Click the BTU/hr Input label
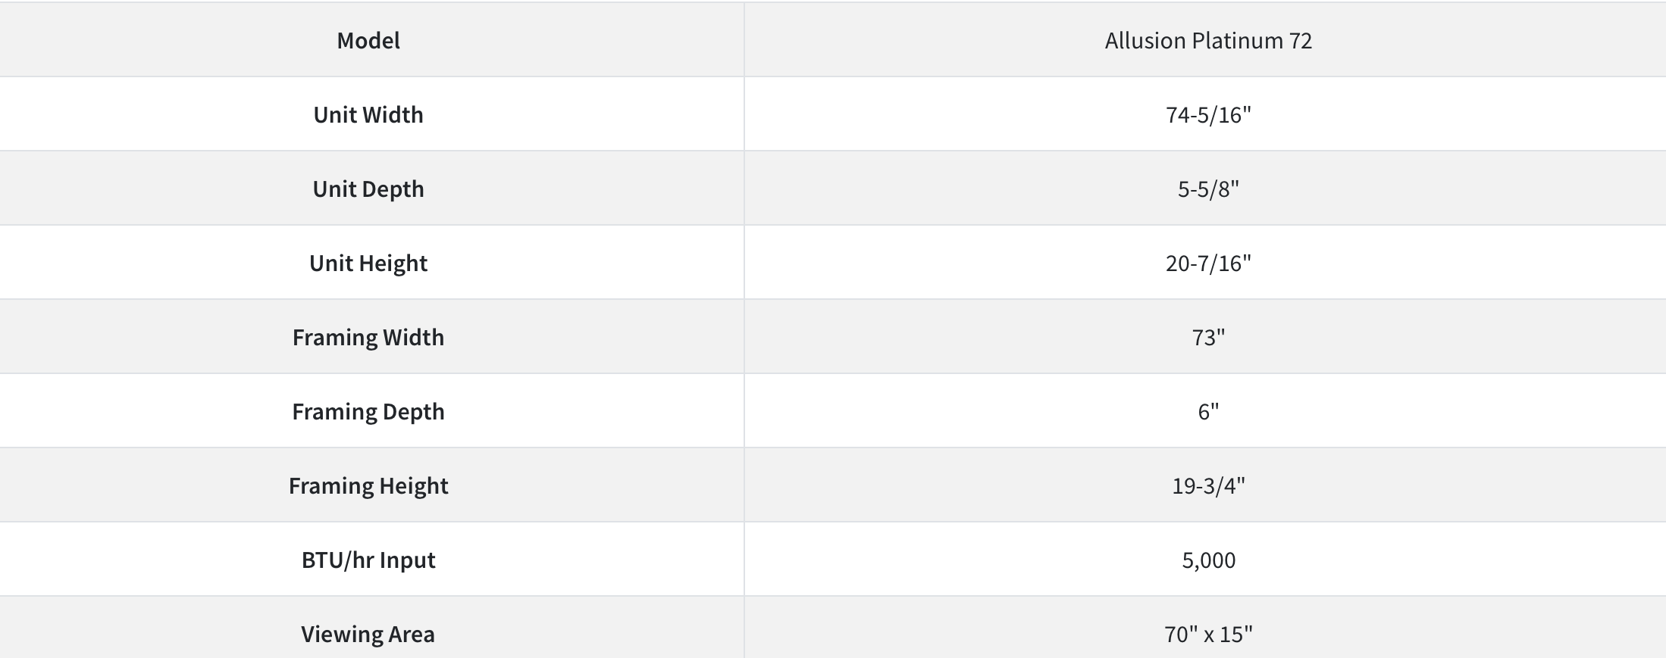1666x658 pixels. [368, 560]
